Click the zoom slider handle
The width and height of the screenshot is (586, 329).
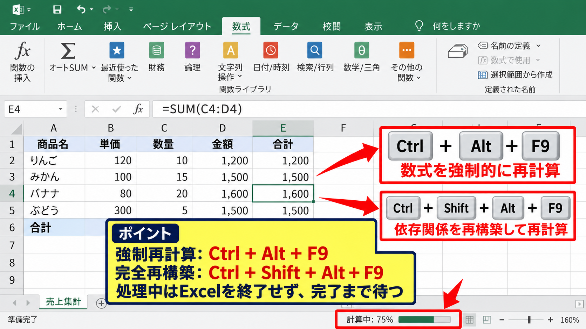(529, 320)
